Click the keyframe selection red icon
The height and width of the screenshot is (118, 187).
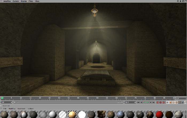click(x=163, y=102)
